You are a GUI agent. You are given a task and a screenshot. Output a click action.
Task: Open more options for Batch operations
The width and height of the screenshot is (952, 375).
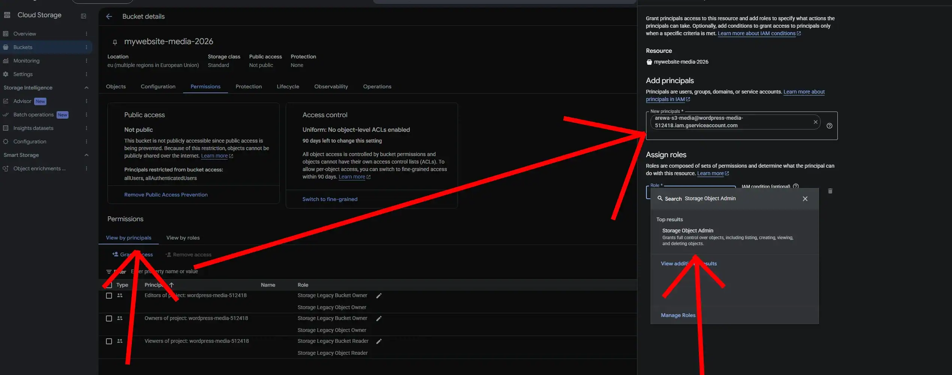click(87, 115)
